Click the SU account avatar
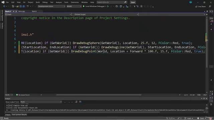The image size is (214, 120). (191, 2)
